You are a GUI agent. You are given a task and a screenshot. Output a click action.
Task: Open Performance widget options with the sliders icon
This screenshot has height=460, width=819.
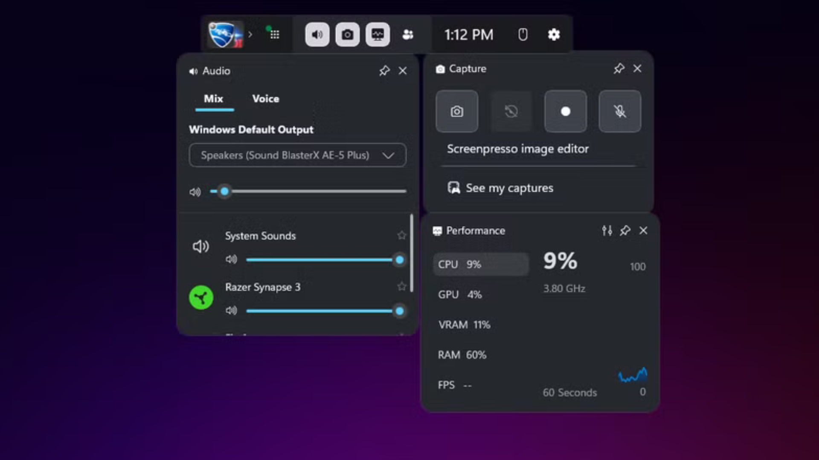pyautogui.click(x=607, y=231)
